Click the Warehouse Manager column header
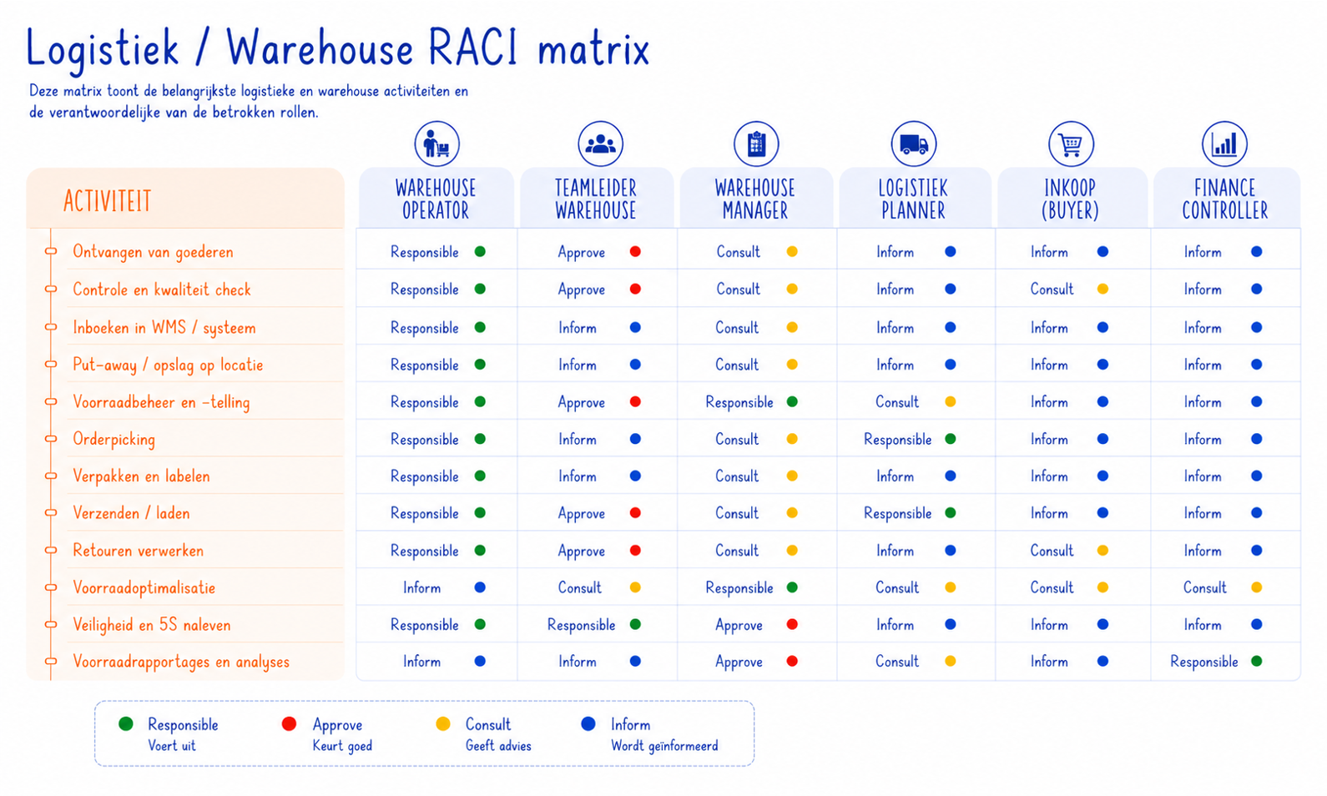Screen dimensions: 1327x796 tap(755, 199)
